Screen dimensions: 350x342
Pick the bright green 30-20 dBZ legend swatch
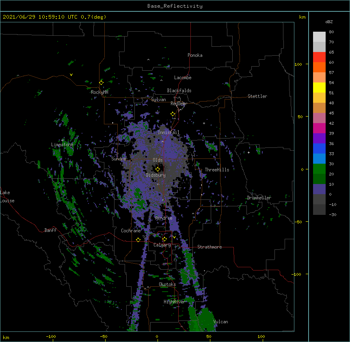[319, 169]
